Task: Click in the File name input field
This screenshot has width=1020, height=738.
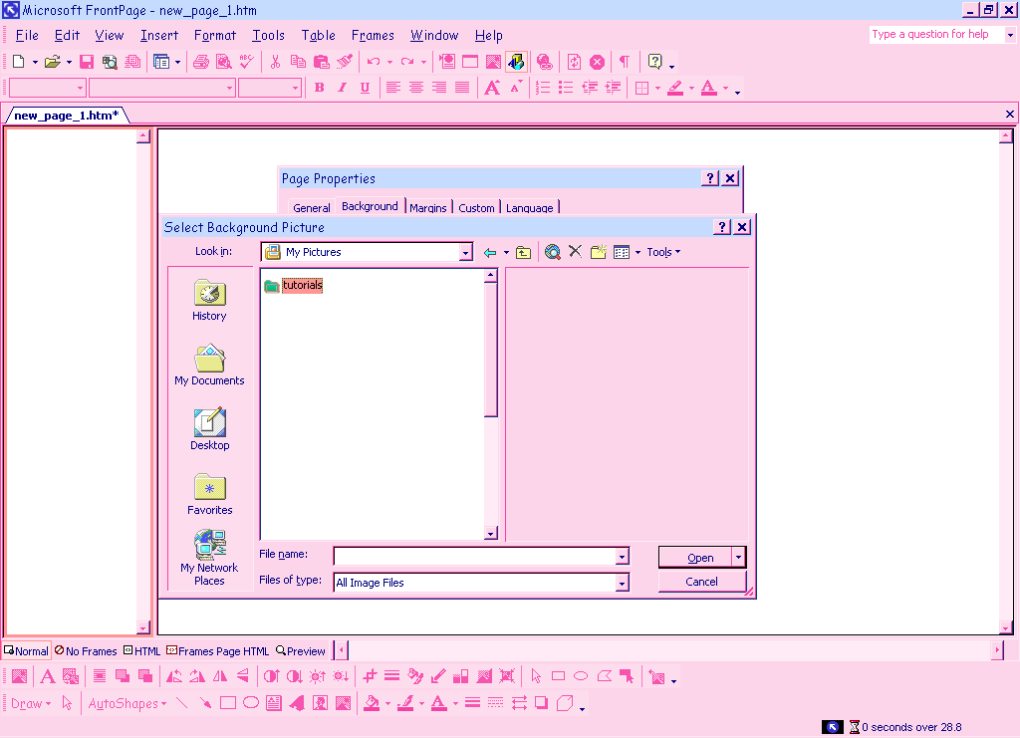Action: pyautogui.click(x=475, y=557)
